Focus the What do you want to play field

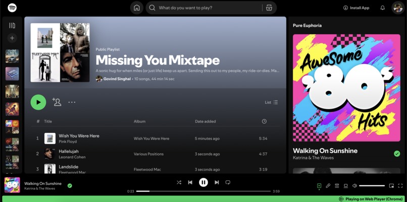209,8
